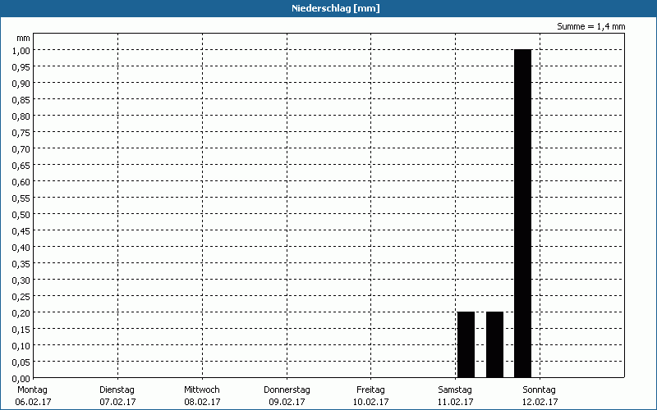The height and width of the screenshot is (410, 657).
Task: Click the 'Donnerstag' day label
Action: 287,389
